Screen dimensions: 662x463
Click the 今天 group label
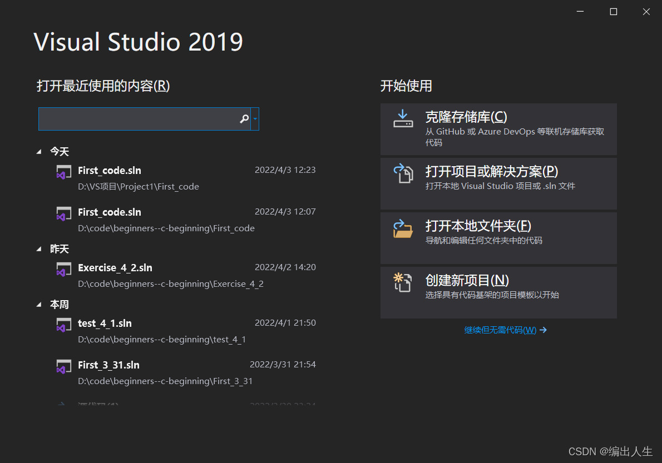point(60,151)
